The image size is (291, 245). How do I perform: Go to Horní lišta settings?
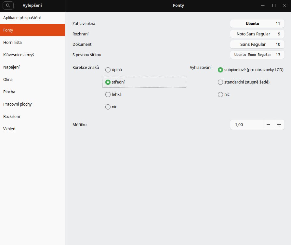[33, 43]
